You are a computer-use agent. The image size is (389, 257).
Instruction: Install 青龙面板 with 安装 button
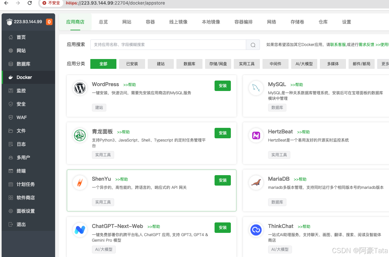(x=222, y=133)
